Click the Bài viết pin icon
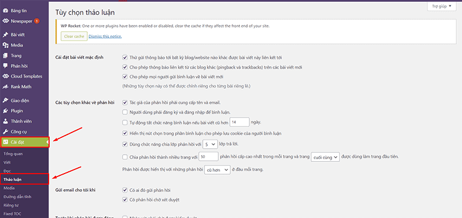Viewport: 462px width, 218px height. (5, 35)
